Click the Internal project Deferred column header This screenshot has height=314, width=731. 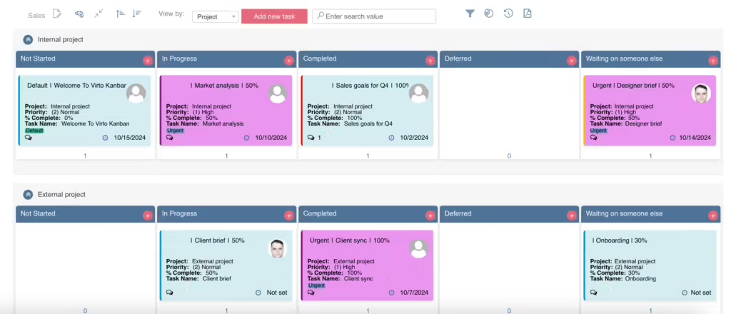tap(509, 59)
